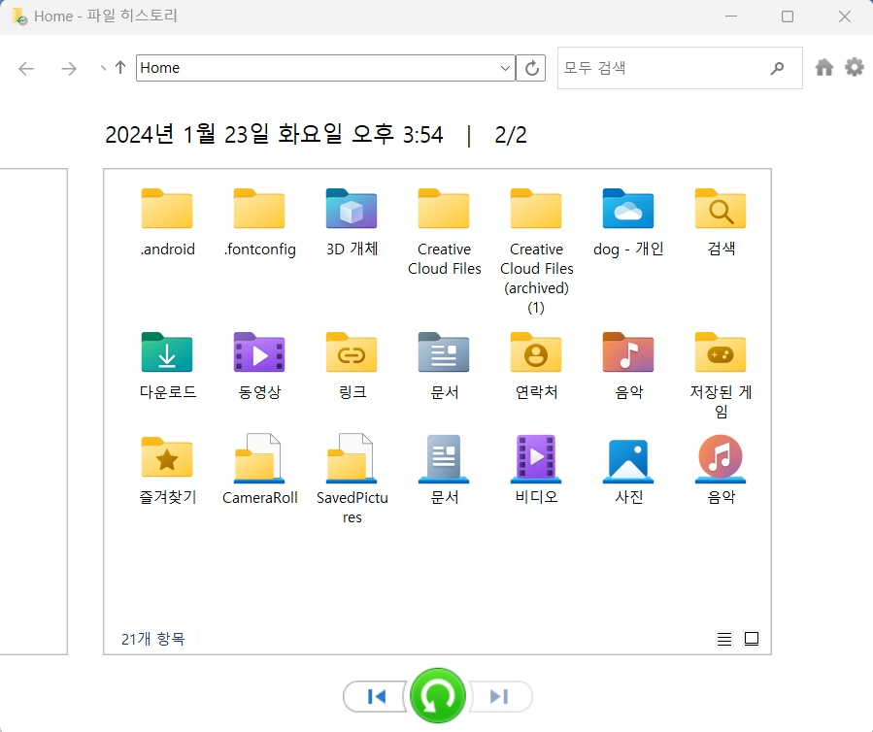This screenshot has width=873, height=732.
Task: Expand the address bar dropdown
Action: 504,68
